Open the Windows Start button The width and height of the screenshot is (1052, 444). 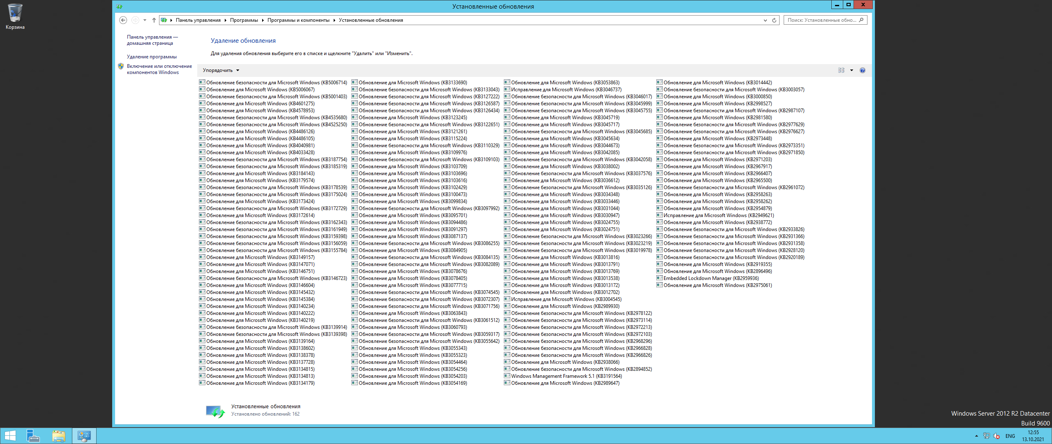[x=10, y=436]
